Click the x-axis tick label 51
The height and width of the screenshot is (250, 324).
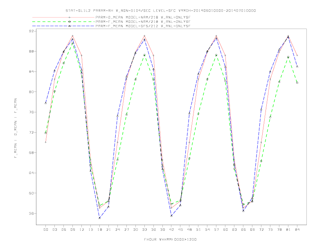(x=198, y=230)
